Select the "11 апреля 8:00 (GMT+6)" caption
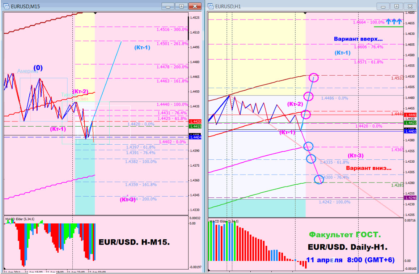Viewport: 419px width, 274px height. point(350,260)
